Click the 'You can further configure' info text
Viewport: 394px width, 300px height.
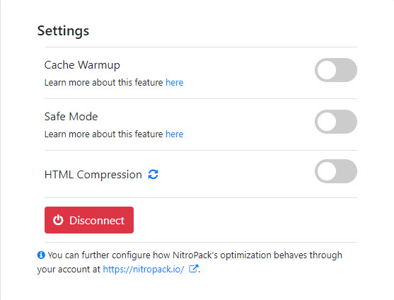point(190,262)
